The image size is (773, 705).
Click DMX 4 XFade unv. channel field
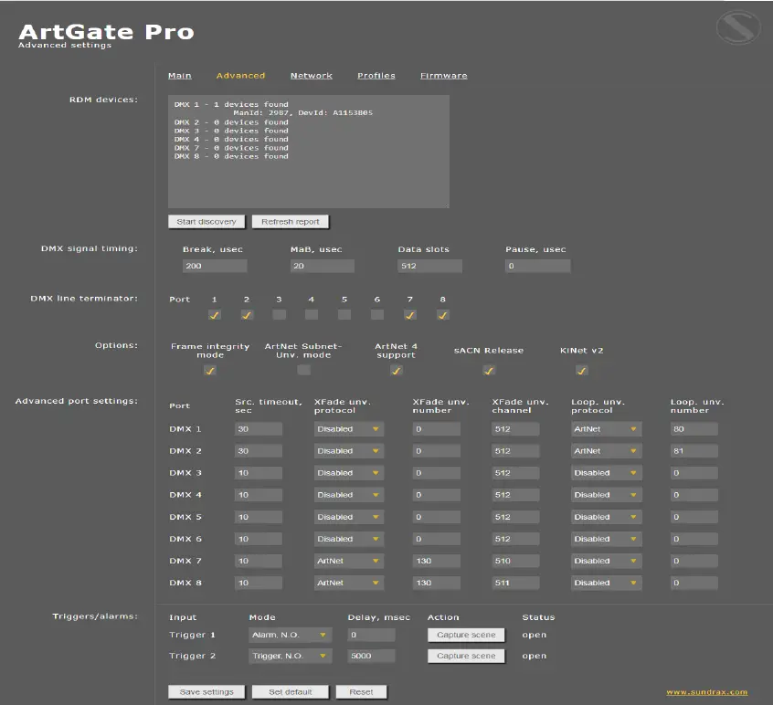515,495
